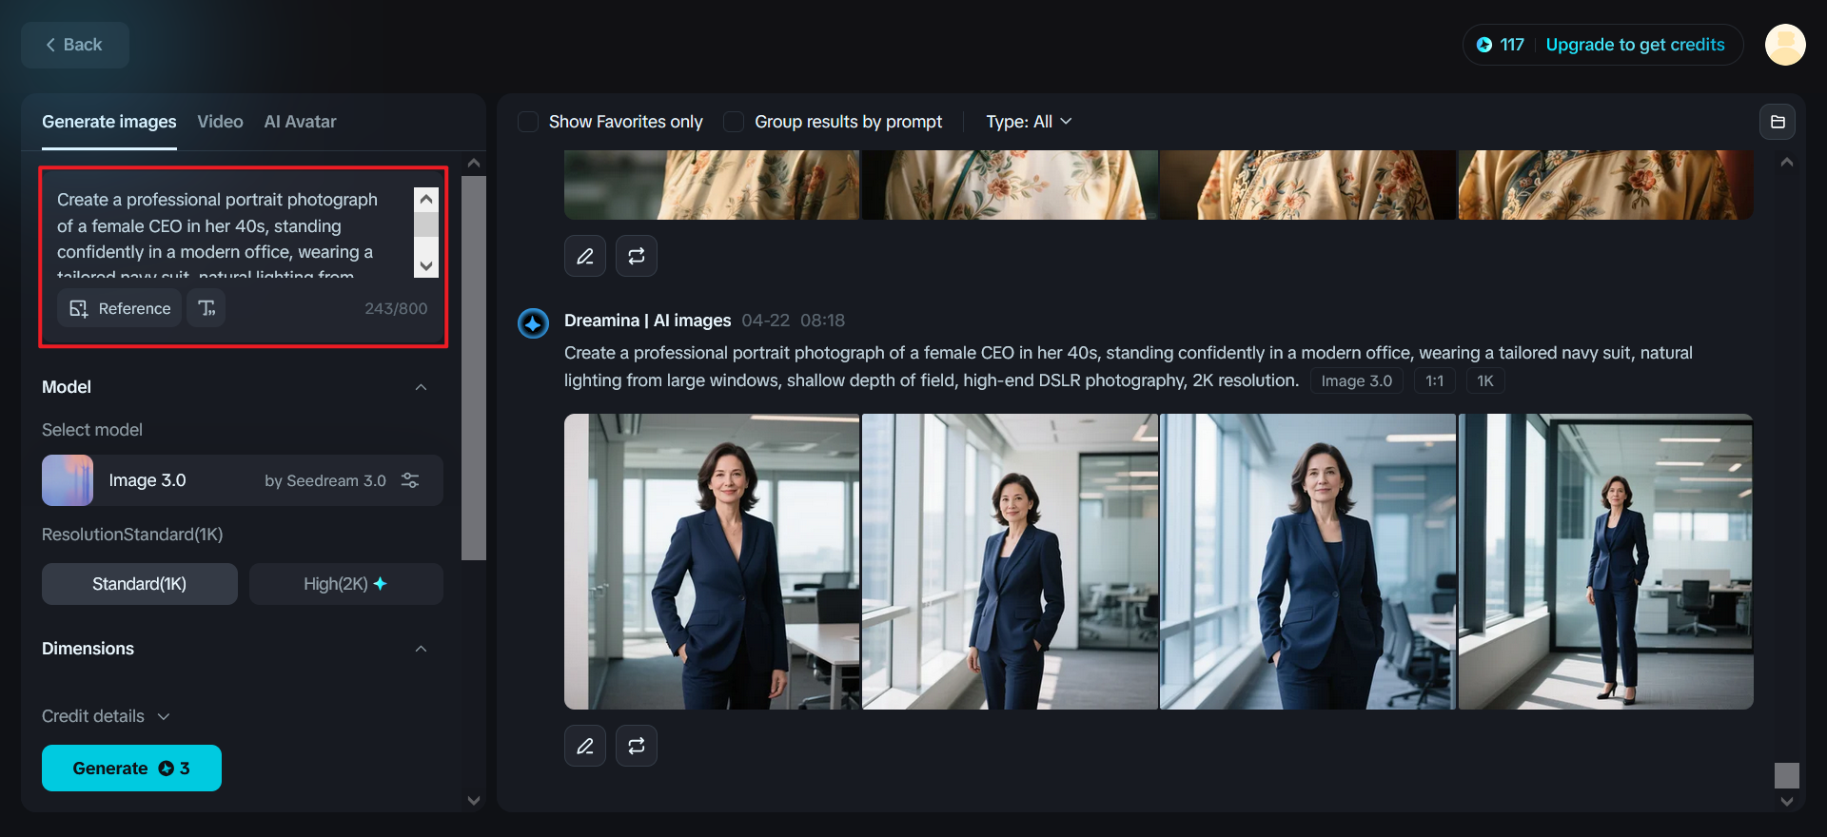Open the fourth floral fabric image

click(1606, 185)
